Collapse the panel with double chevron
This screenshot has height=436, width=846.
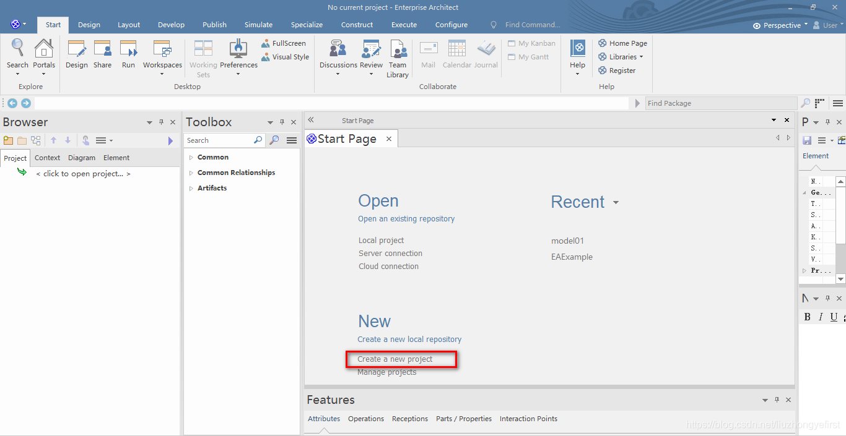[311, 120]
